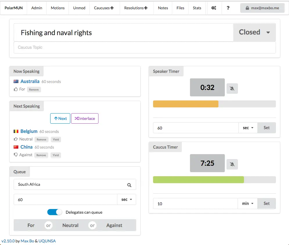Open the min unit dropdown in Caucus Timer

coord(247,203)
